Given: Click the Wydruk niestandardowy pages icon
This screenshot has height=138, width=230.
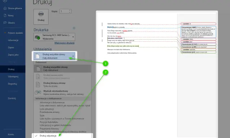Looking at the screenshot, I should (38, 92).
